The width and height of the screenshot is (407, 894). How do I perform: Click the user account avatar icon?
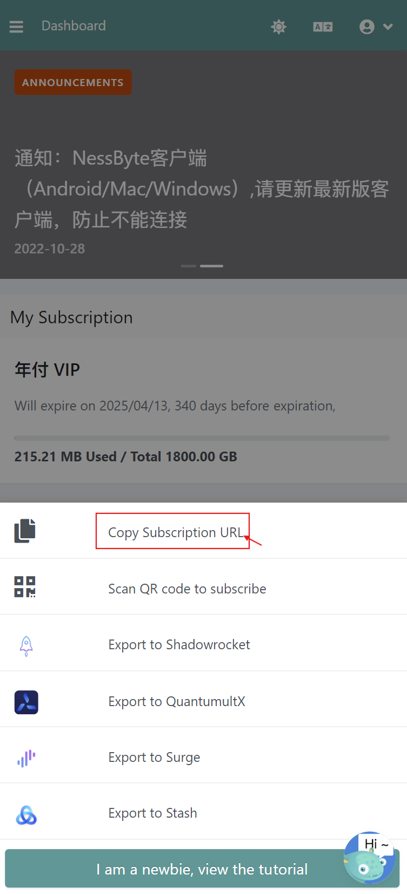click(367, 27)
